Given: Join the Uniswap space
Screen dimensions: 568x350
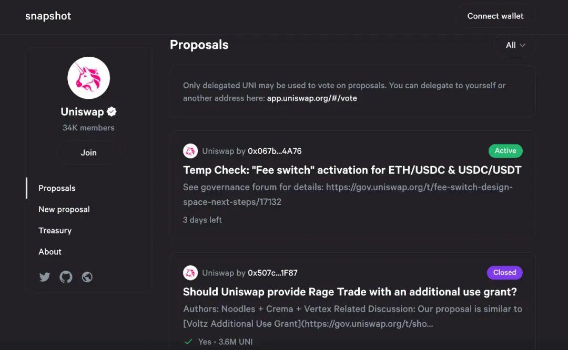Looking at the screenshot, I should [88, 153].
